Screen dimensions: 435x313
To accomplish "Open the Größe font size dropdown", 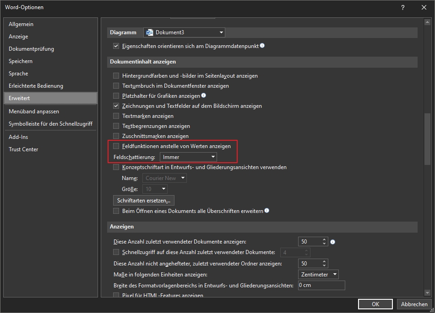I will click(155, 189).
